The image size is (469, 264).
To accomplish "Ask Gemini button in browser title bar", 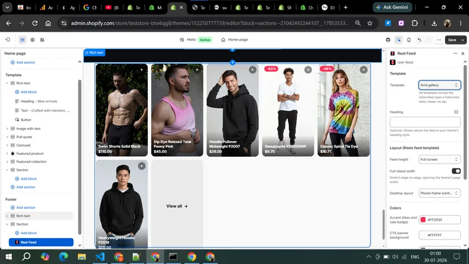I will coord(392,7).
